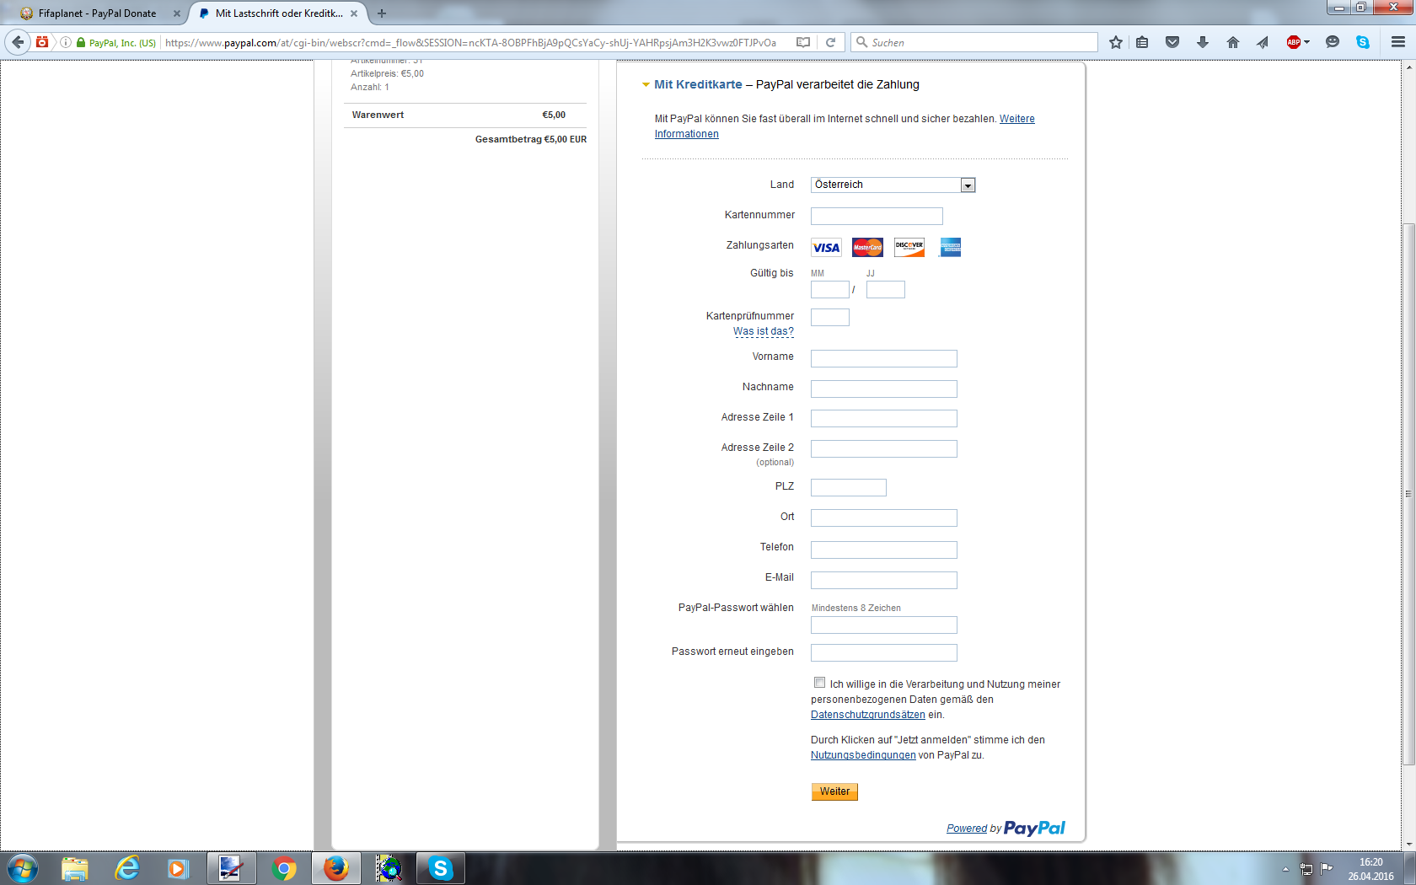Open the Datenschutzgrundsätzen link
The height and width of the screenshot is (885, 1416).
(868, 715)
